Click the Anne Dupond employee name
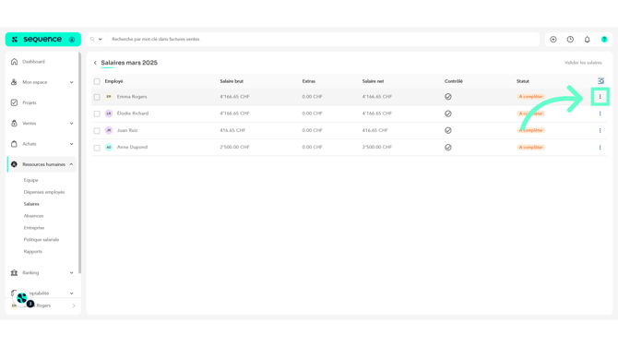Viewport: 618px width, 347px height. click(x=132, y=147)
